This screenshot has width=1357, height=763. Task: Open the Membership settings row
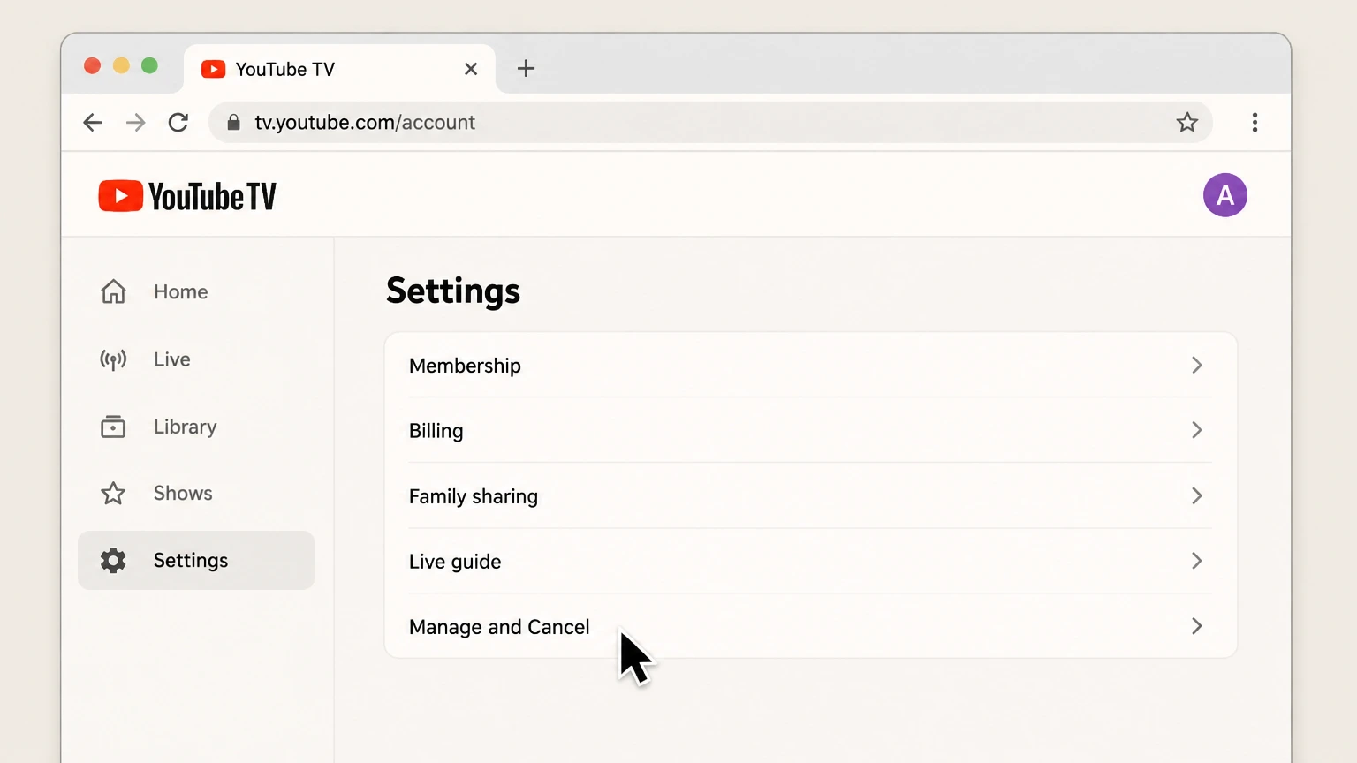(810, 365)
